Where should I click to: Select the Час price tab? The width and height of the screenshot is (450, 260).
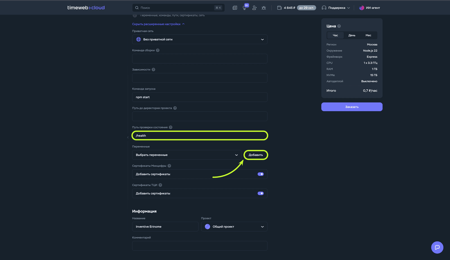pyautogui.click(x=336, y=35)
